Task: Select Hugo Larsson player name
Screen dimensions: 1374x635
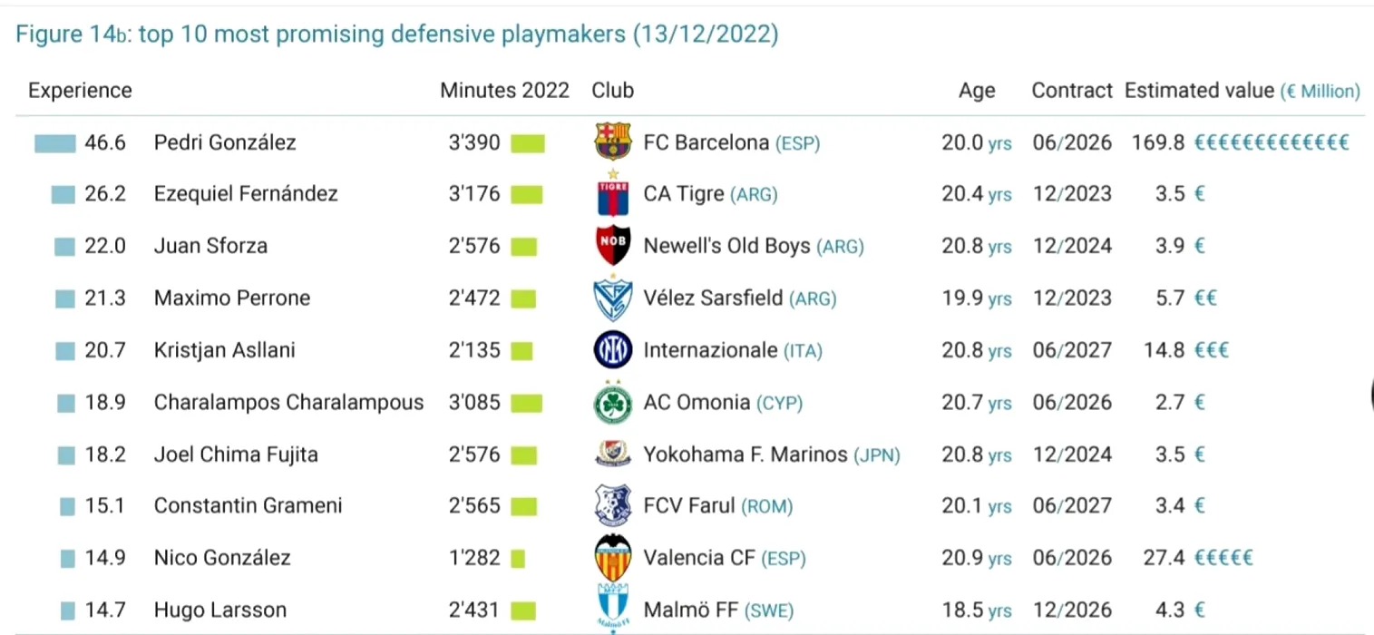Action: 219,611
